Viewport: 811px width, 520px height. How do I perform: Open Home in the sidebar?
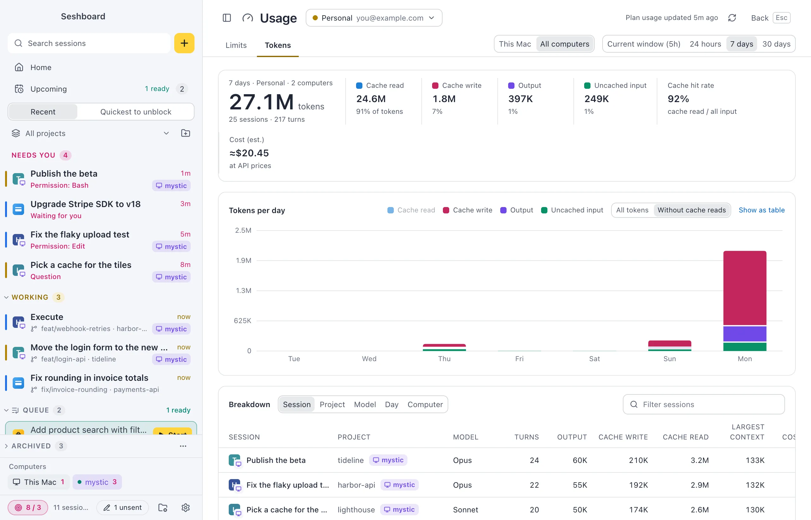coord(101,67)
